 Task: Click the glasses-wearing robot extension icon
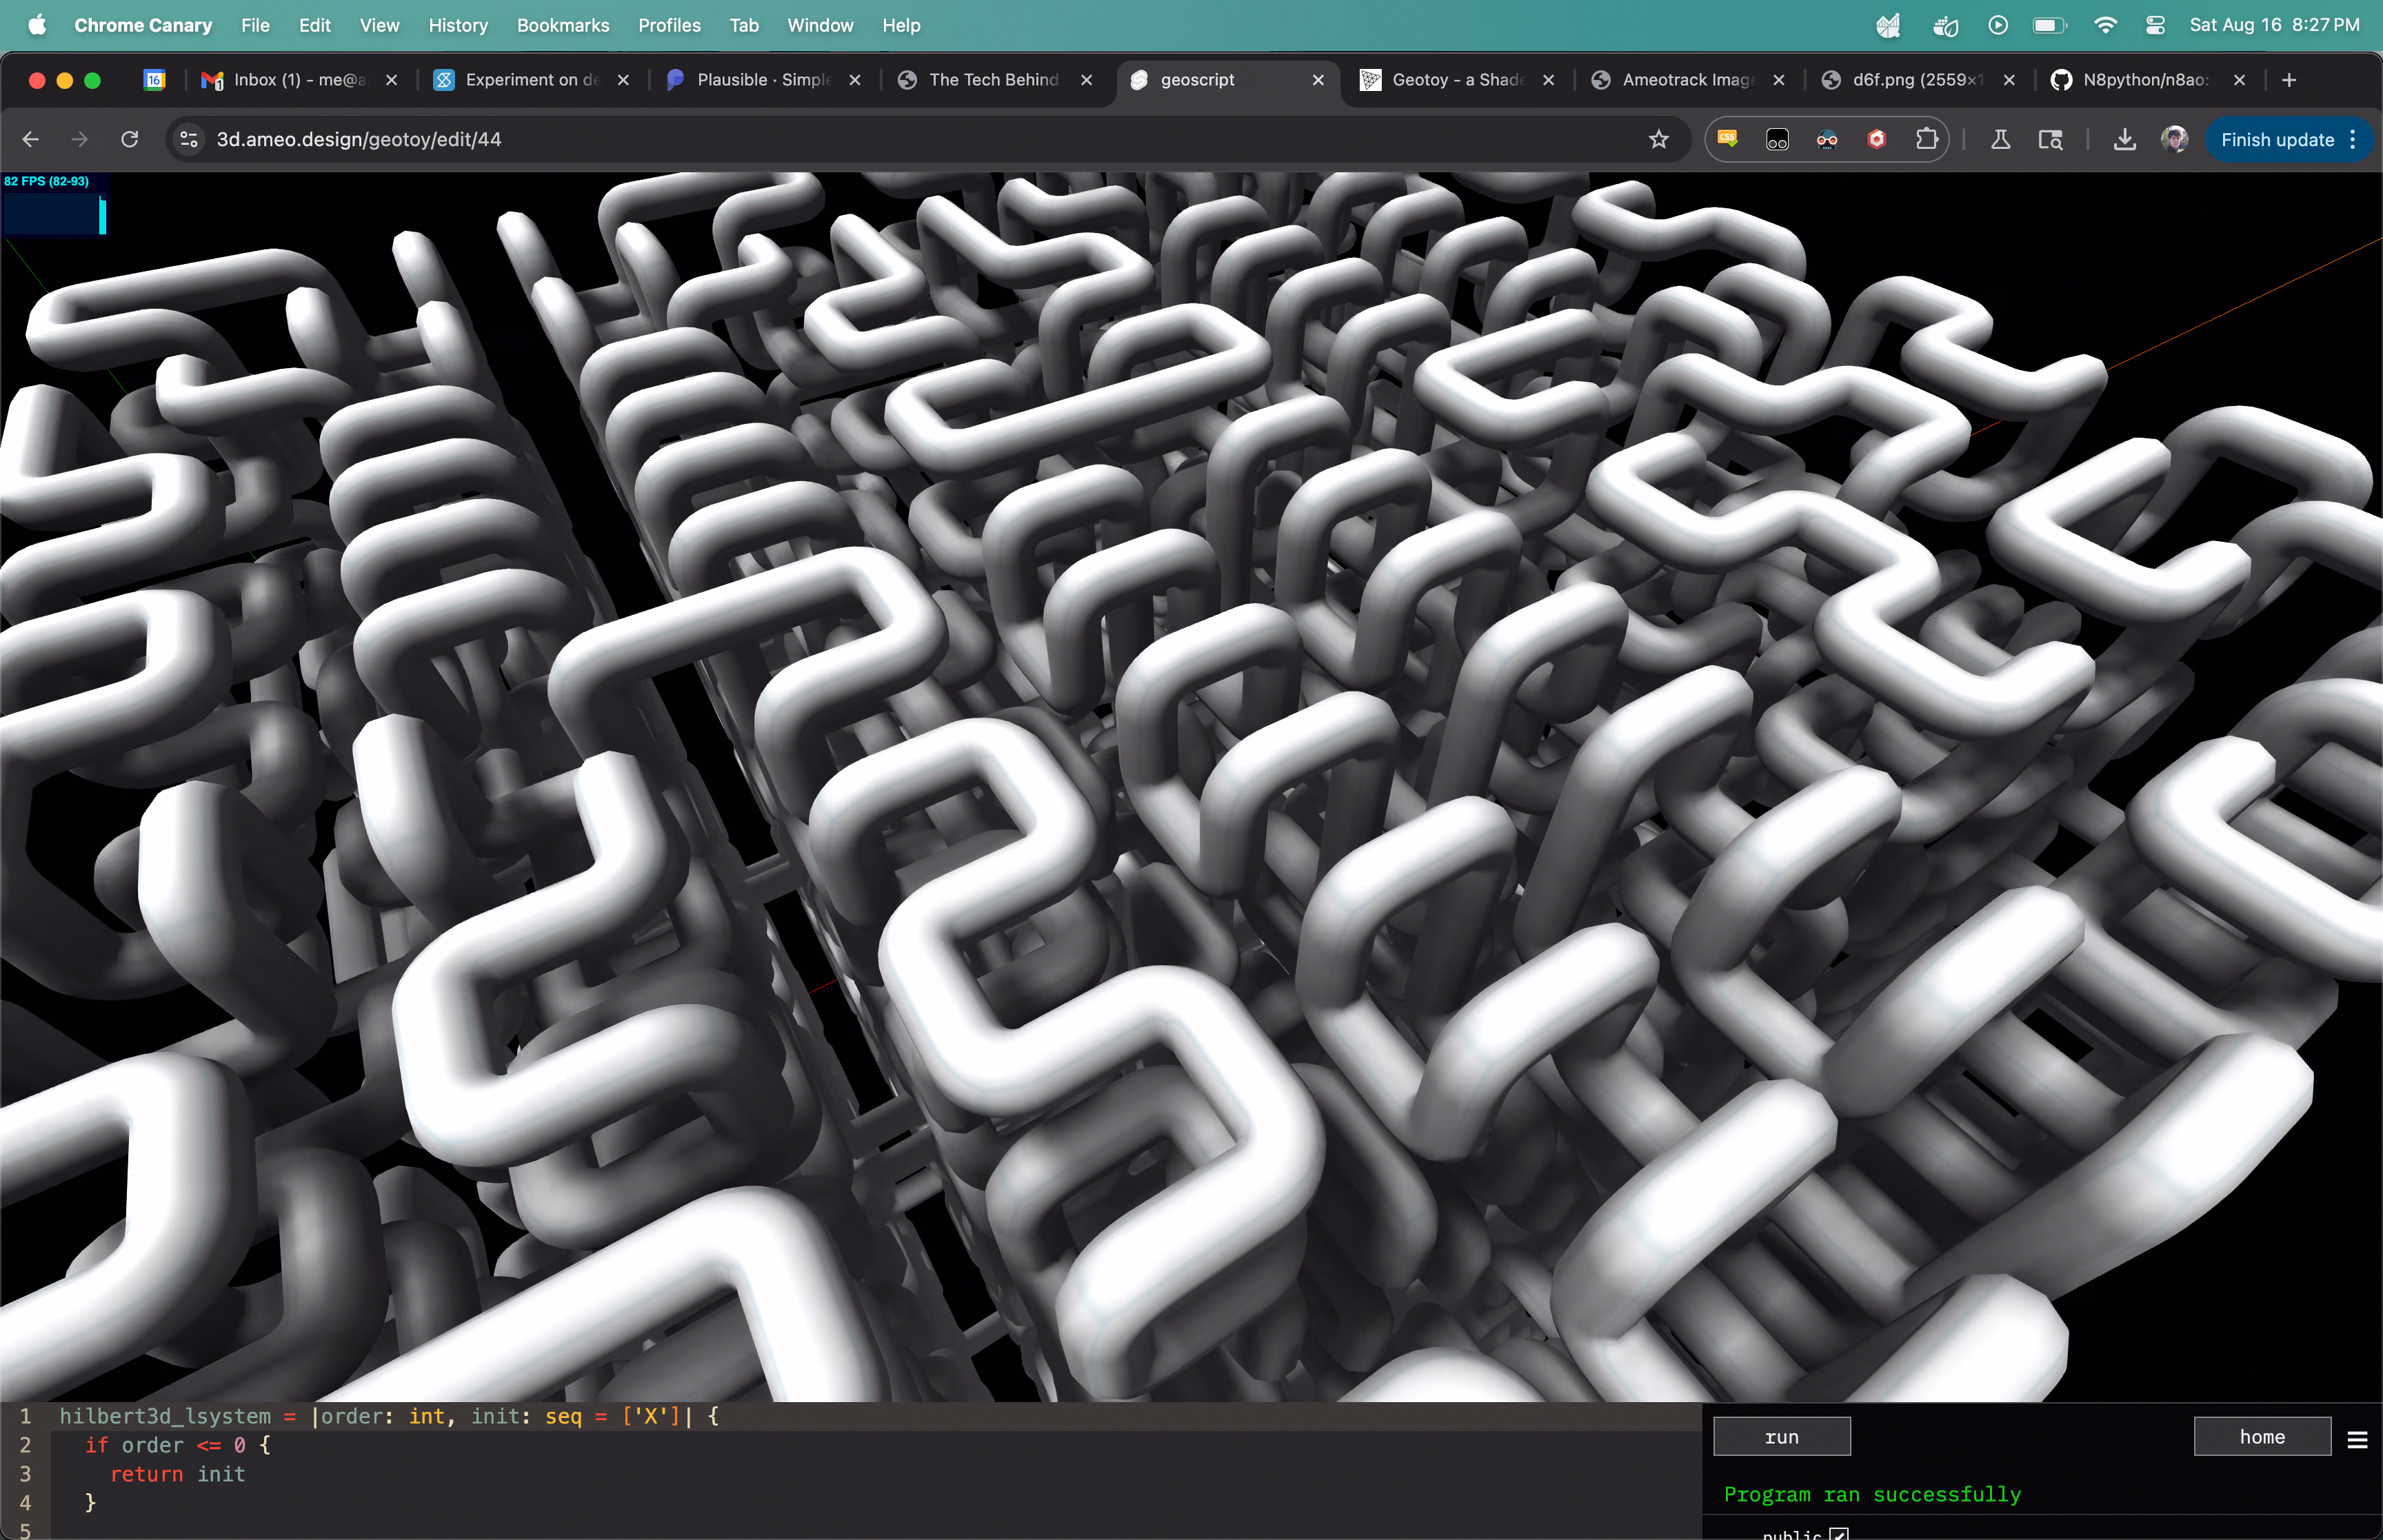pyautogui.click(x=1827, y=139)
